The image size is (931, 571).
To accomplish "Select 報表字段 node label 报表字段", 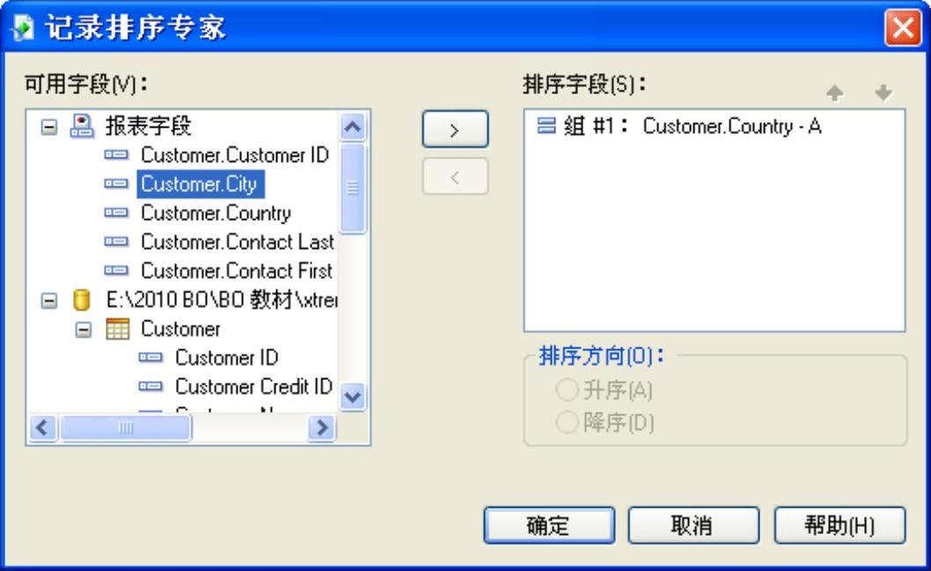I will pos(149,126).
